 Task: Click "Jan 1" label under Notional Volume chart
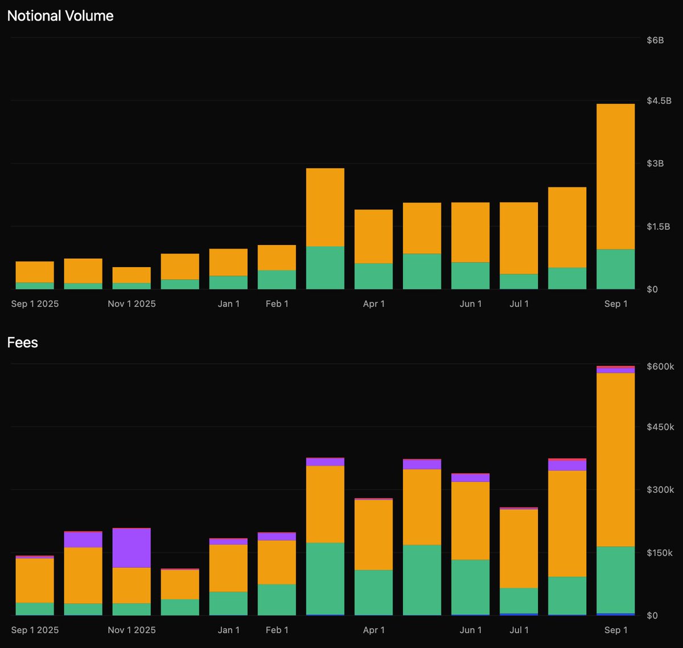click(229, 304)
